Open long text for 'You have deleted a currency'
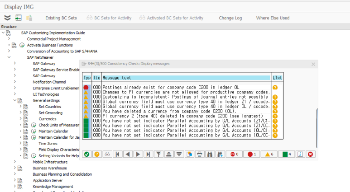The image size is (350, 192). [x=275, y=111]
